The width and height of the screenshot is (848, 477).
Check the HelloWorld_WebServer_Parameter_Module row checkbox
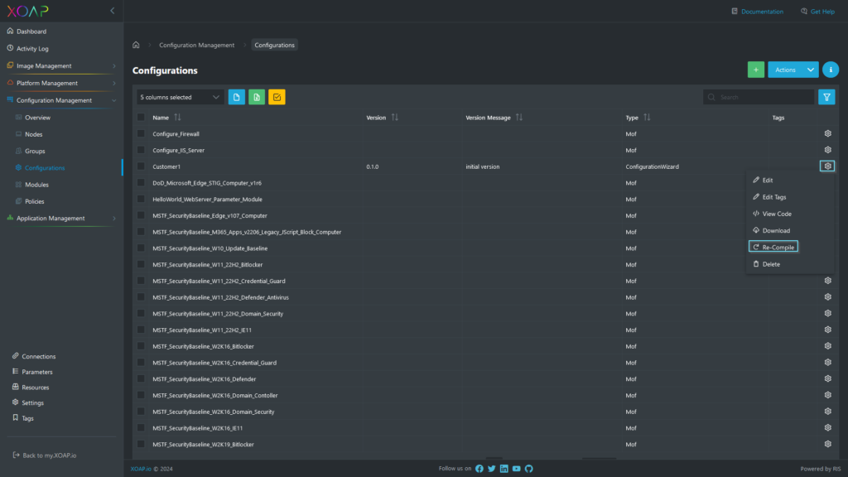pos(141,199)
